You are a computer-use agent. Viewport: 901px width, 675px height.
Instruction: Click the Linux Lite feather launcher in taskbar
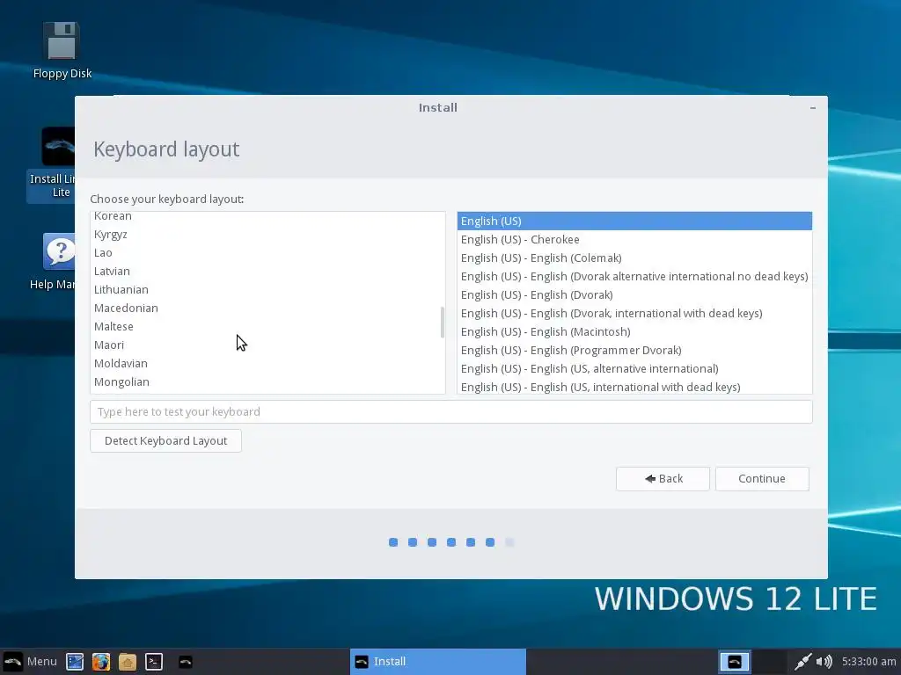tap(185, 662)
